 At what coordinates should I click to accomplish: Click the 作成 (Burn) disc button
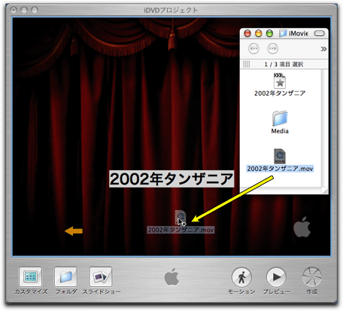click(311, 277)
